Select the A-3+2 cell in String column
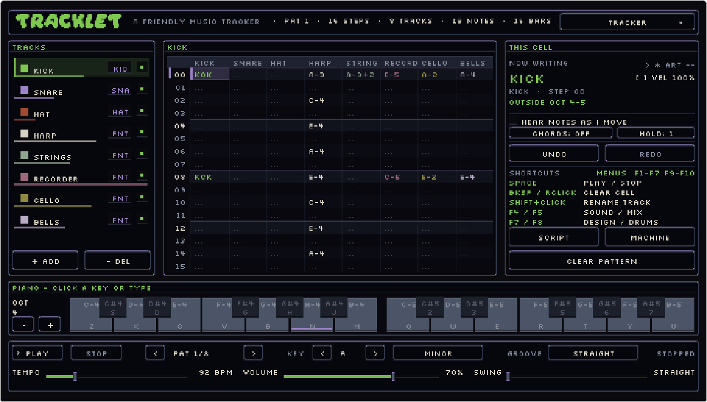This screenshot has width=707, height=402. click(x=361, y=75)
